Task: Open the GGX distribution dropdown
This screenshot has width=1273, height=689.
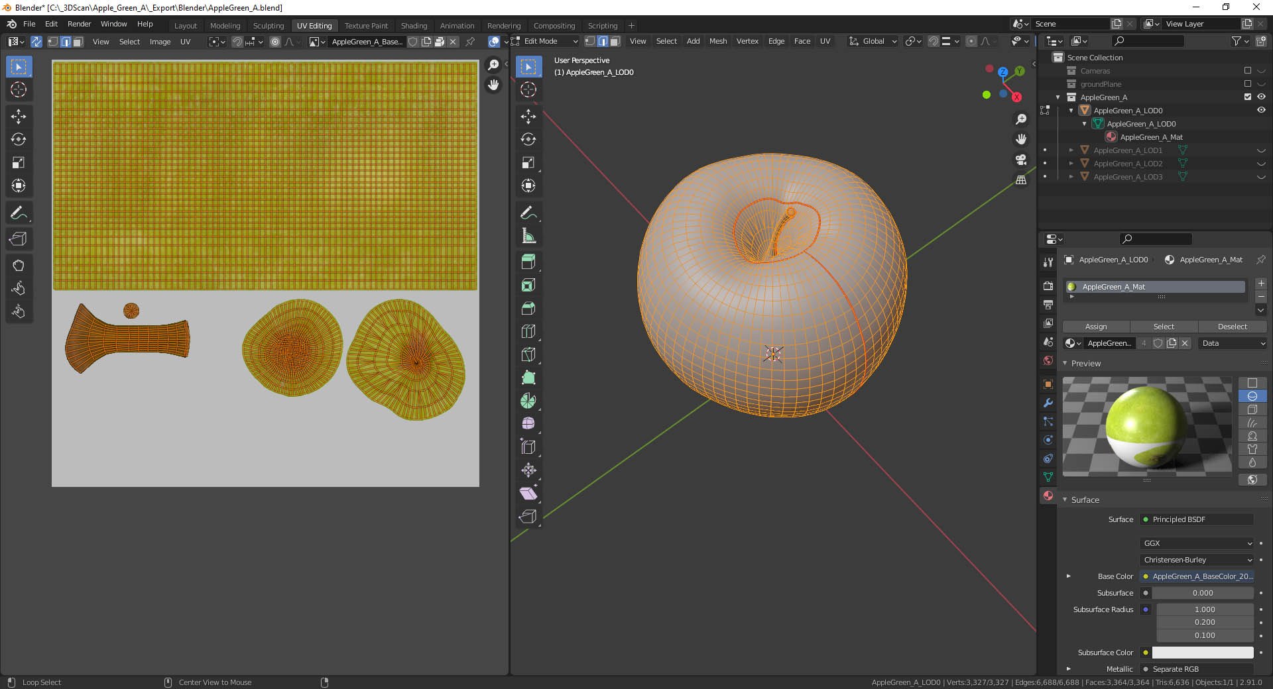Action: click(x=1197, y=543)
